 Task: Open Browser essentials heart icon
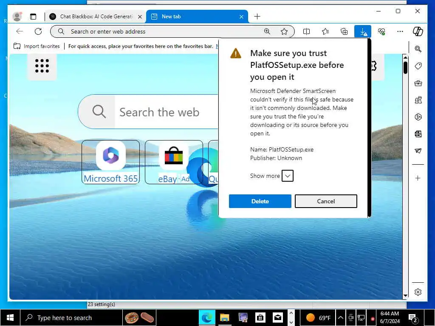point(381,31)
